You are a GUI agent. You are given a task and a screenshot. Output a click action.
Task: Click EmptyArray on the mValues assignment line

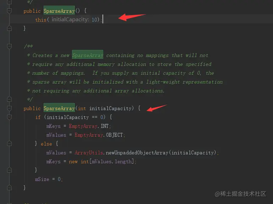[89, 135]
